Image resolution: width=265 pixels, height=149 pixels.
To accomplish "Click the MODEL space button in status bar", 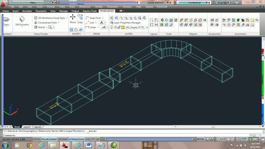I will pyautogui.click(x=201, y=139).
